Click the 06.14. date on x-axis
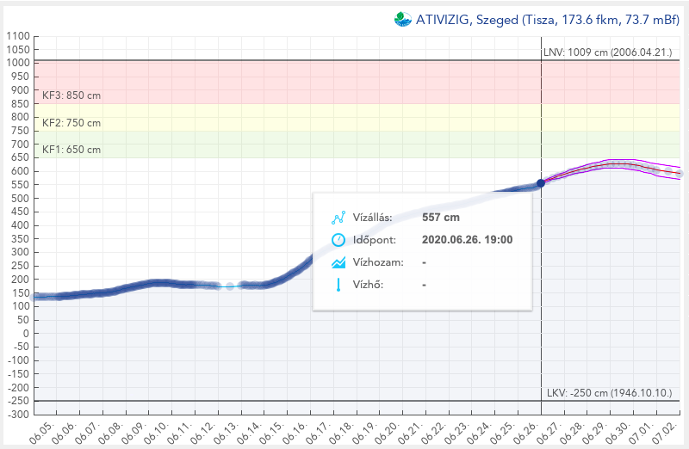Viewport: 689px width, 449px height. click(254, 428)
